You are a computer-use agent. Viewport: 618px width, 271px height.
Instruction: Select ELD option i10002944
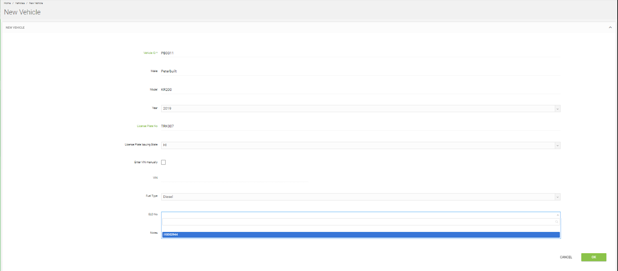(361, 235)
